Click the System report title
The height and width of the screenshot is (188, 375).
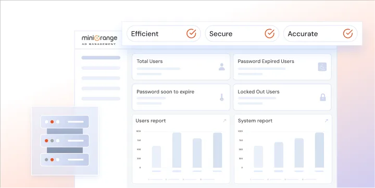(255, 121)
